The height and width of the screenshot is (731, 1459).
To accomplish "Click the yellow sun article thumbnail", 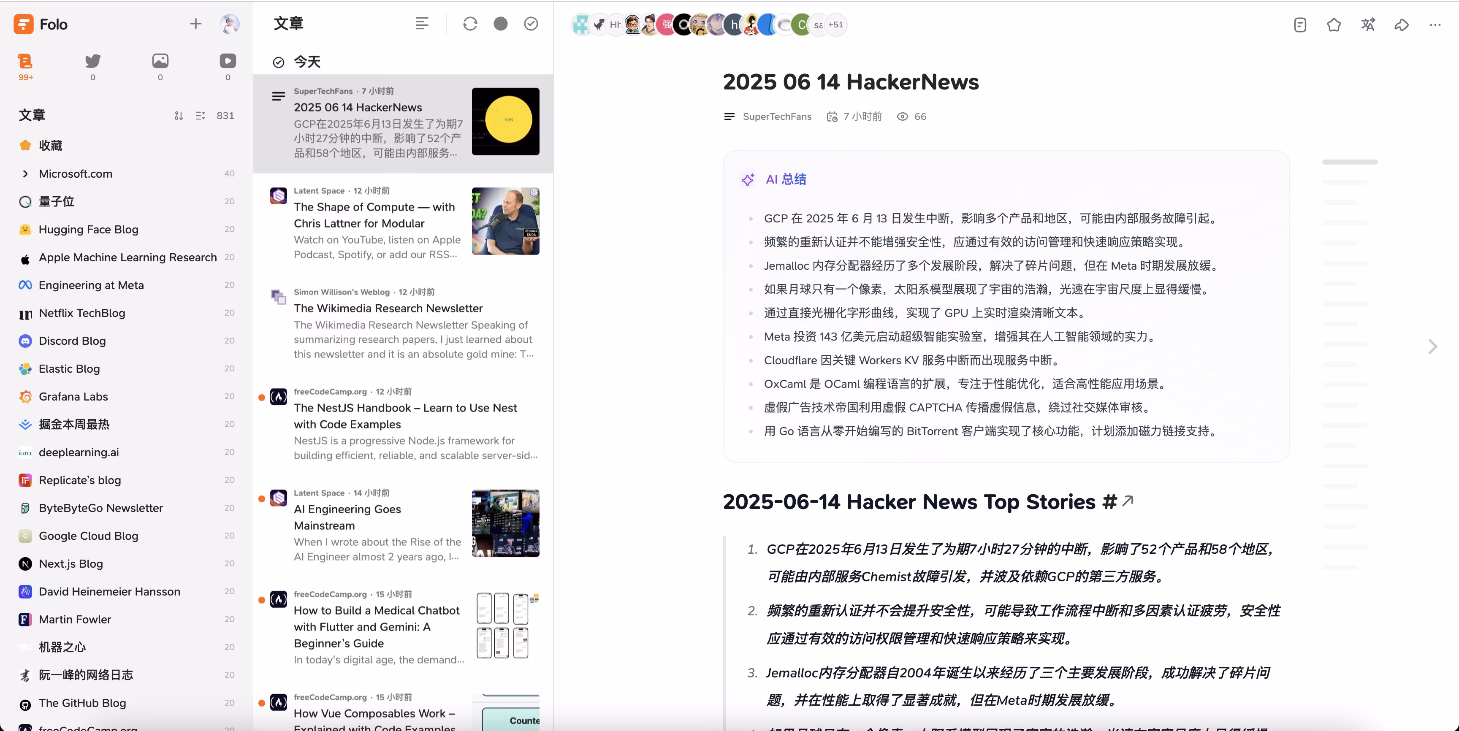I will tap(505, 121).
